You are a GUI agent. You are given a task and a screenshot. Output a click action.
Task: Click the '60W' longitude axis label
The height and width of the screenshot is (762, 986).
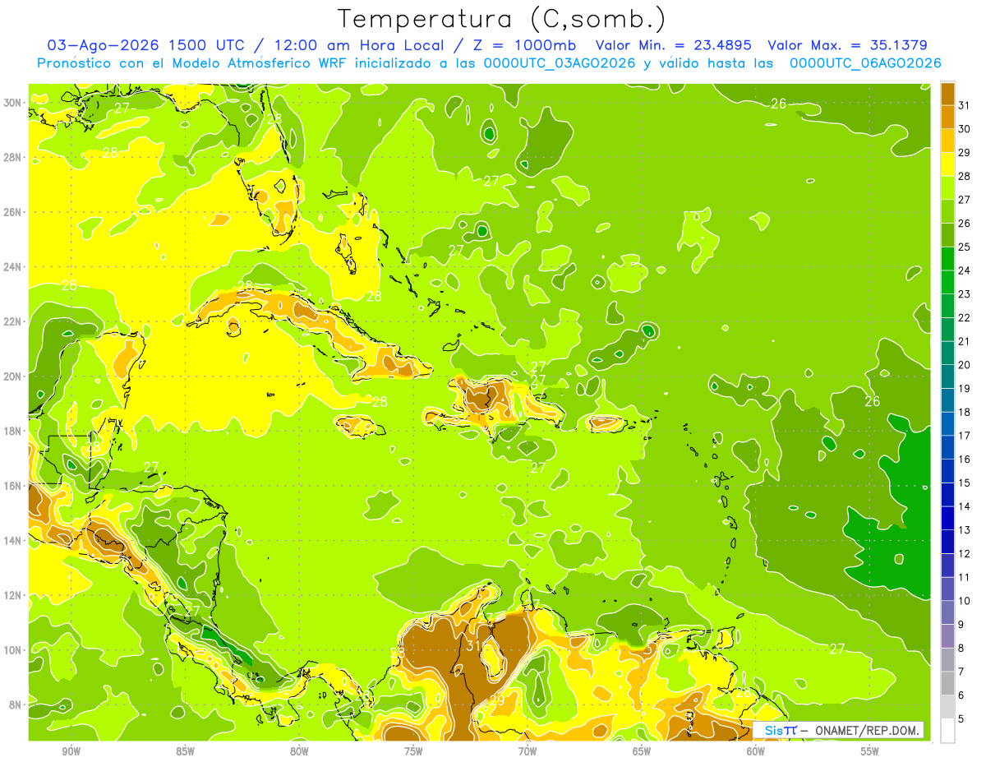point(756,751)
